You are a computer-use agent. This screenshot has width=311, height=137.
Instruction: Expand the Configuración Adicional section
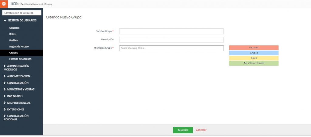[18, 117]
